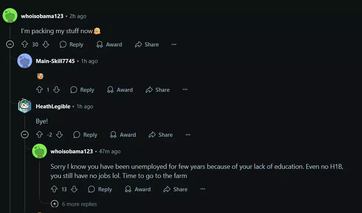Viewport: 362px width, 213px height.
Task: Open more options on the top comment
Action: [174, 45]
